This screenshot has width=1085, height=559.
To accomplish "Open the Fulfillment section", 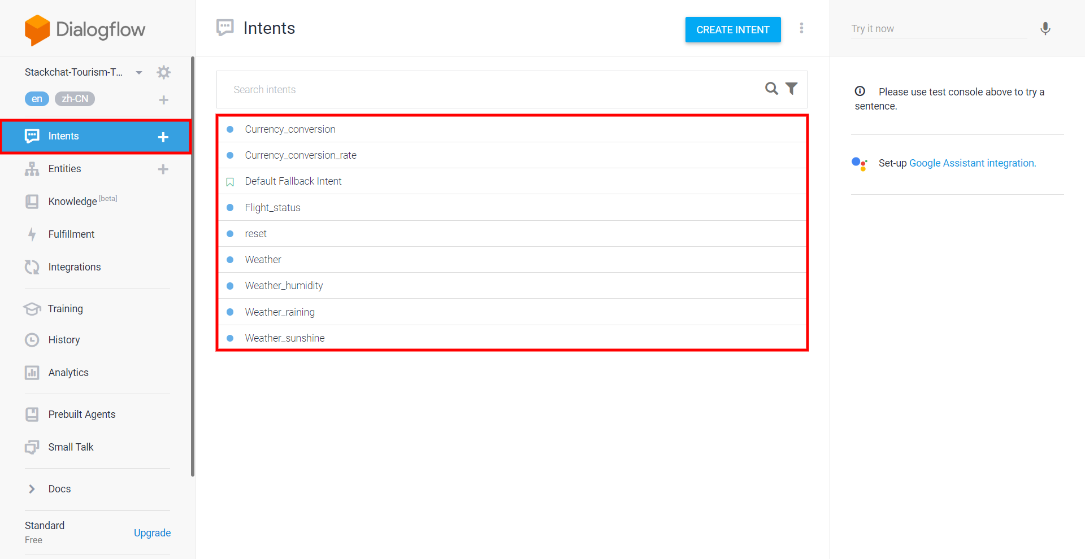I will [71, 234].
